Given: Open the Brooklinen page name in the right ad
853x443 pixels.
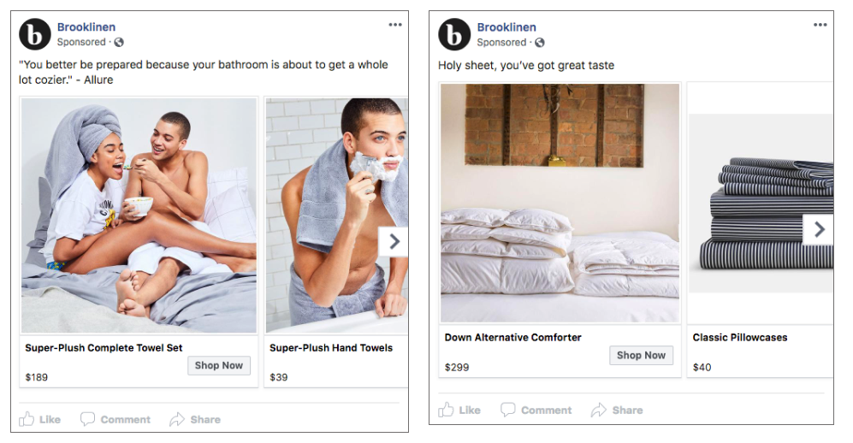Looking at the screenshot, I should point(506,27).
